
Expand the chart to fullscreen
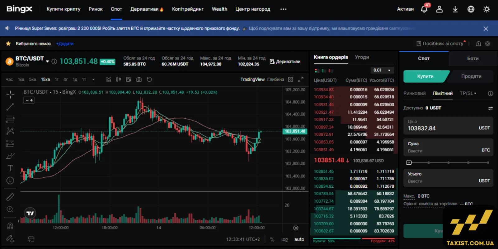(301, 79)
